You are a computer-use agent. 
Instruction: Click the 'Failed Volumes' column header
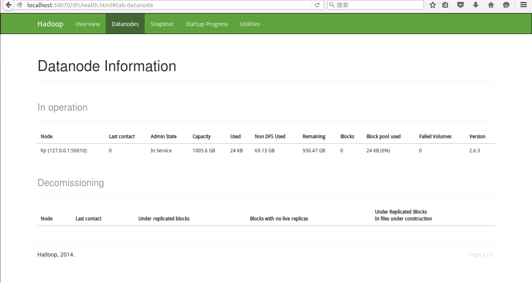(435, 137)
